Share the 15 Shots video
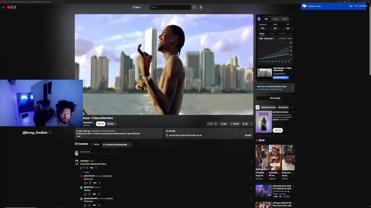The height and width of the screenshot is (208, 371). 223,124
